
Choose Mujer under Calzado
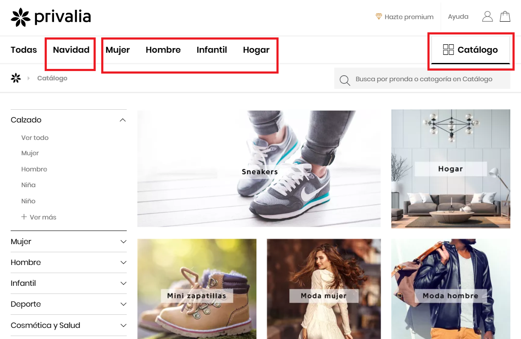coord(30,153)
